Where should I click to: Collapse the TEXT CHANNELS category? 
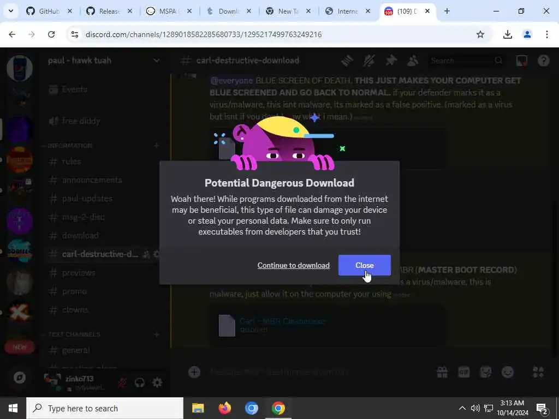(x=74, y=334)
